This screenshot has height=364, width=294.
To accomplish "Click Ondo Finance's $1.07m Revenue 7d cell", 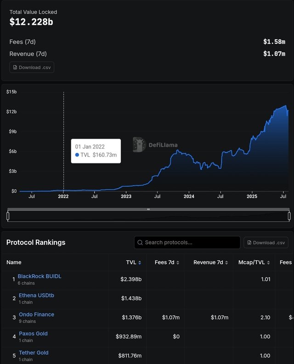I will point(220,318).
